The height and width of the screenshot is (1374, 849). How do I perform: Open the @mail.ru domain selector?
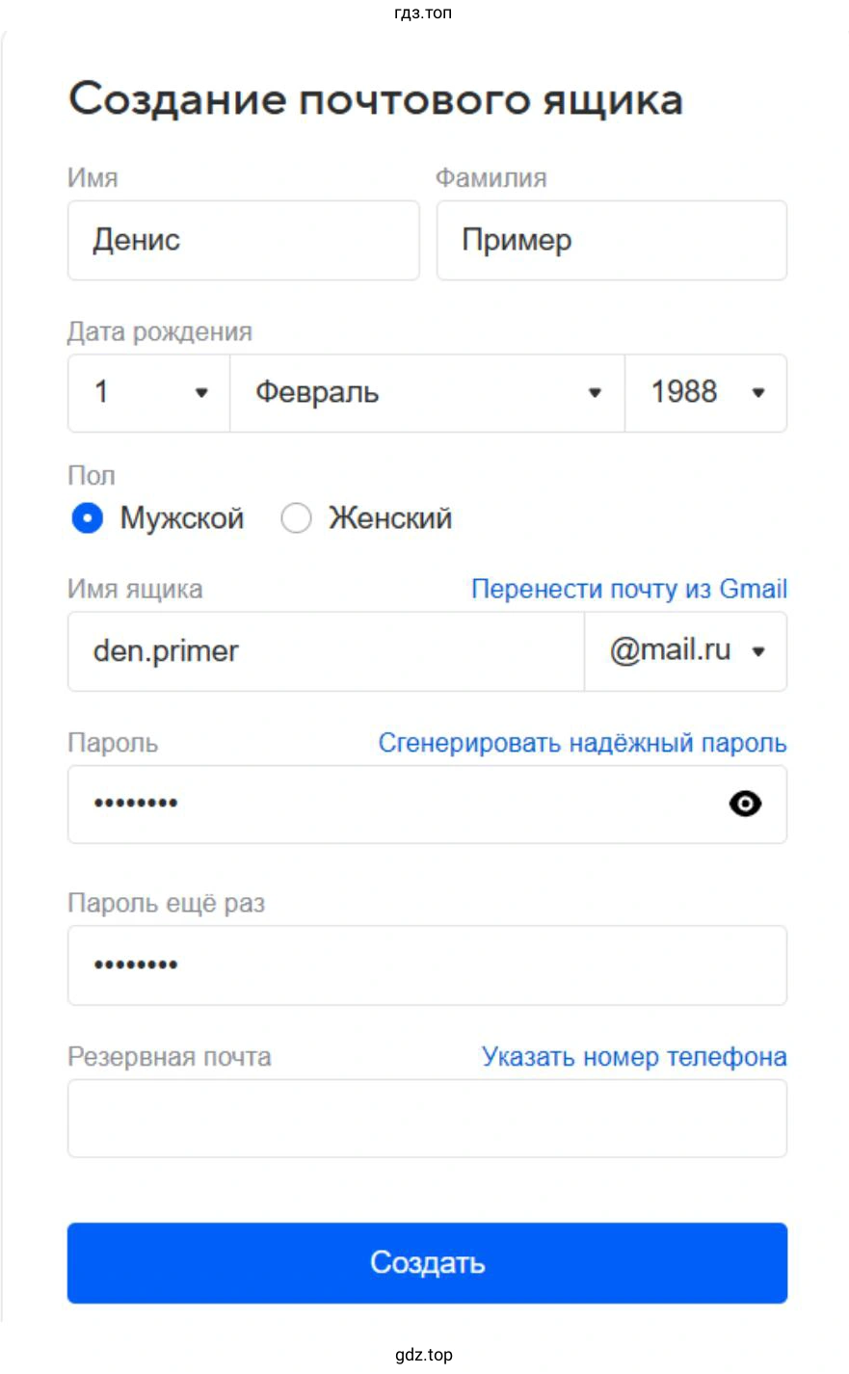(685, 650)
